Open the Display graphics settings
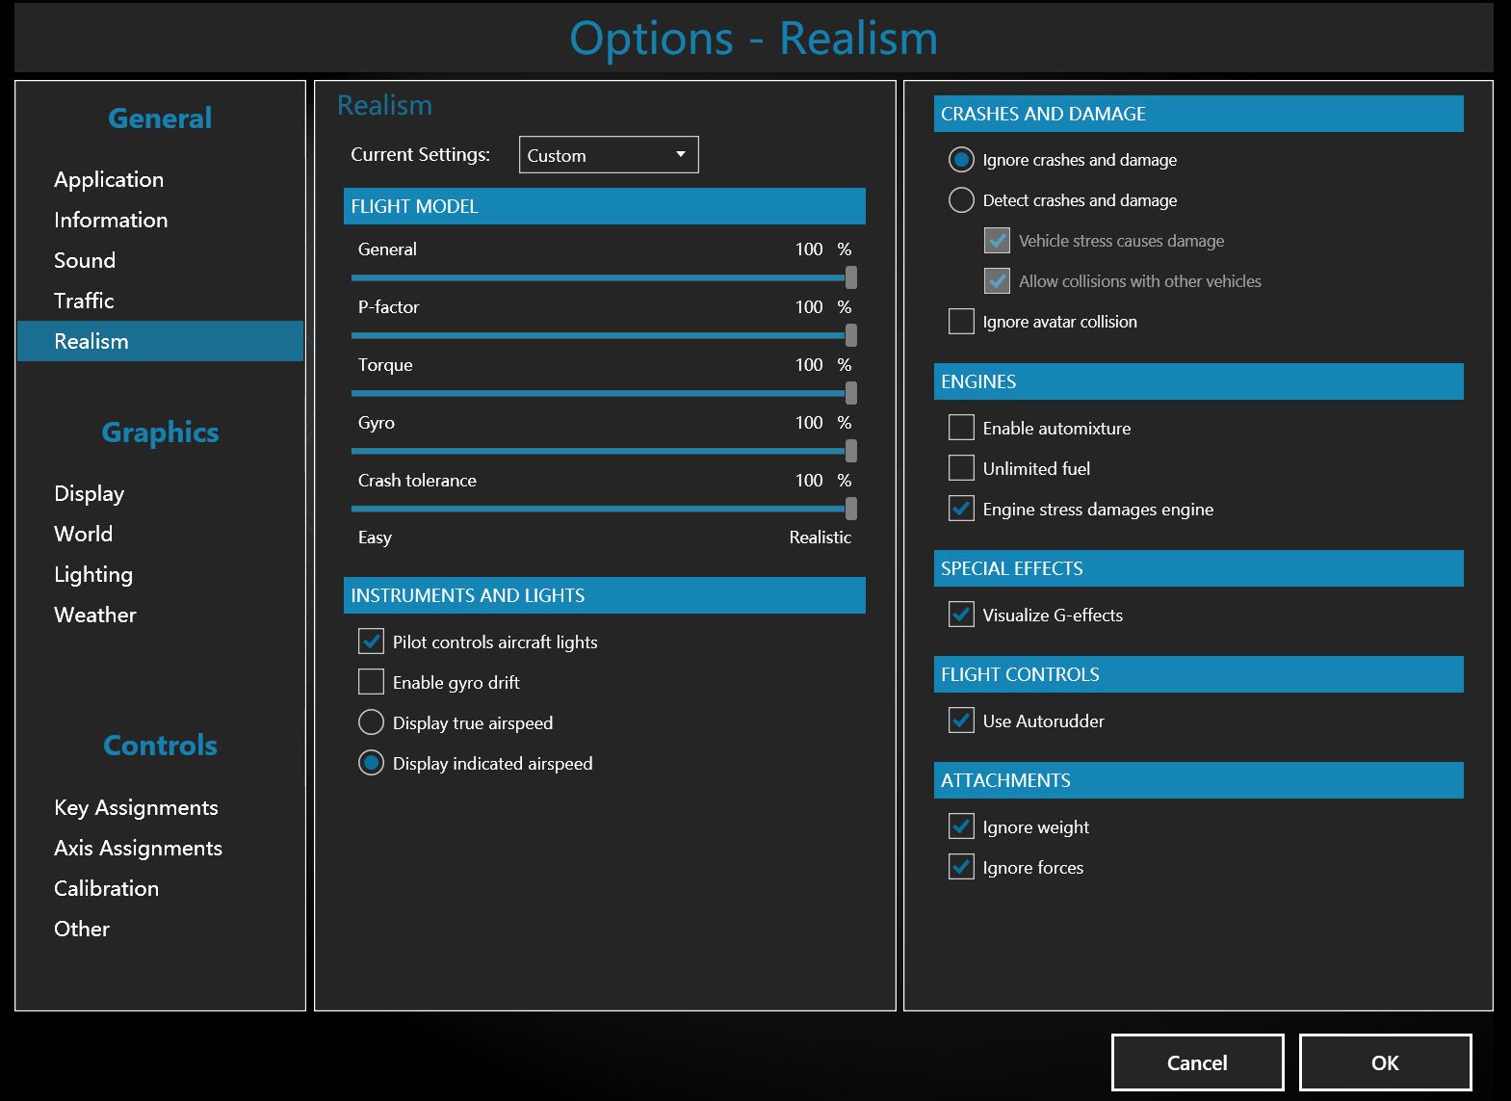 click(x=89, y=493)
